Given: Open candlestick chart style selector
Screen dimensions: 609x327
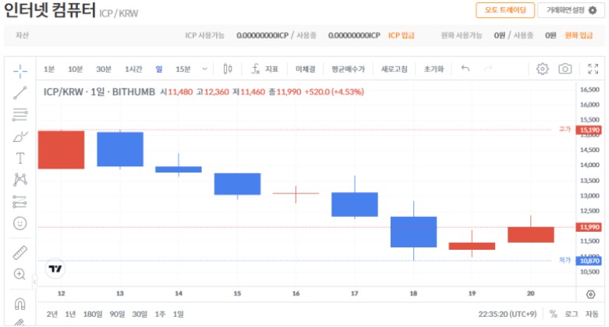Looking at the screenshot, I should pyautogui.click(x=228, y=69).
